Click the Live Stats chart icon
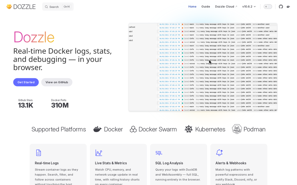 tap(99, 153)
